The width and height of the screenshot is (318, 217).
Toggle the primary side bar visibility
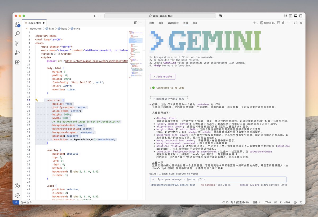pyautogui.click(x=291, y=16)
